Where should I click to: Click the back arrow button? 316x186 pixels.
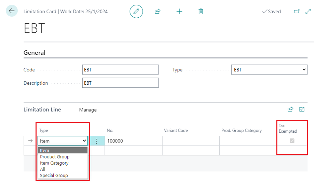(12, 11)
